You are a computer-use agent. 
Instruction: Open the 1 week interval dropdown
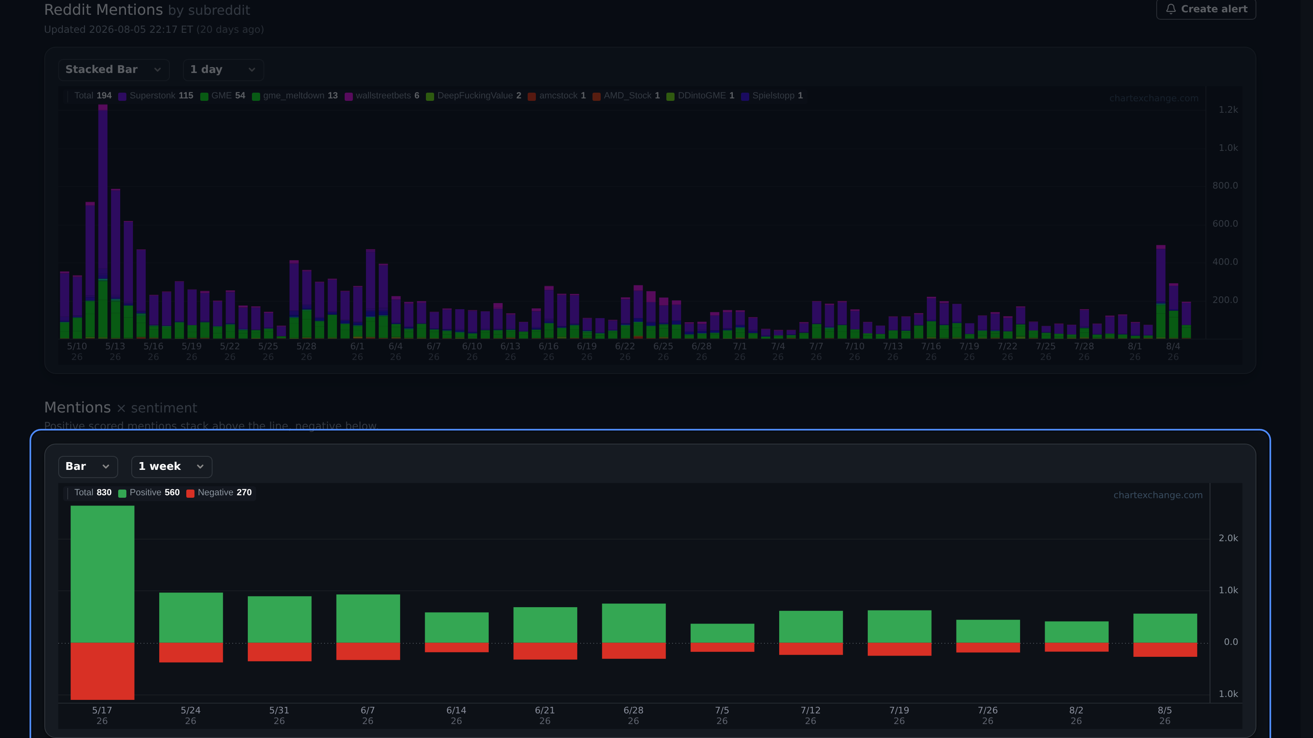tap(172, 467)
